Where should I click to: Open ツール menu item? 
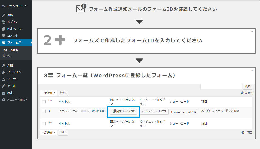pos(12,86)
